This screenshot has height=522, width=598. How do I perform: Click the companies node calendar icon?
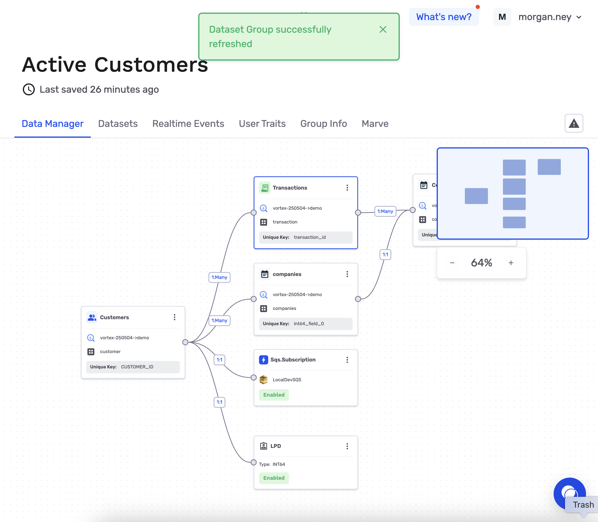pyautogui.click(x=265, y=274)
